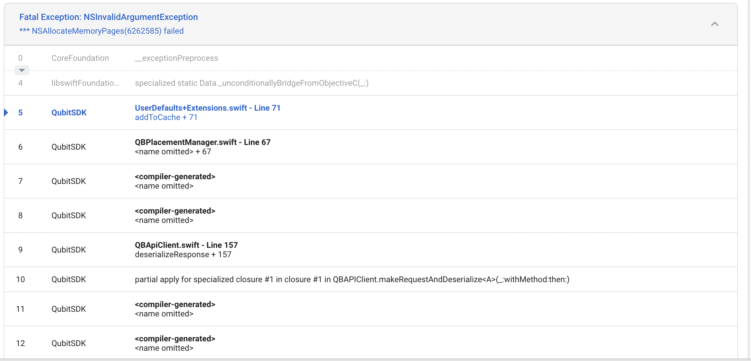Click frame 8 compiler-generated entry

175,215
